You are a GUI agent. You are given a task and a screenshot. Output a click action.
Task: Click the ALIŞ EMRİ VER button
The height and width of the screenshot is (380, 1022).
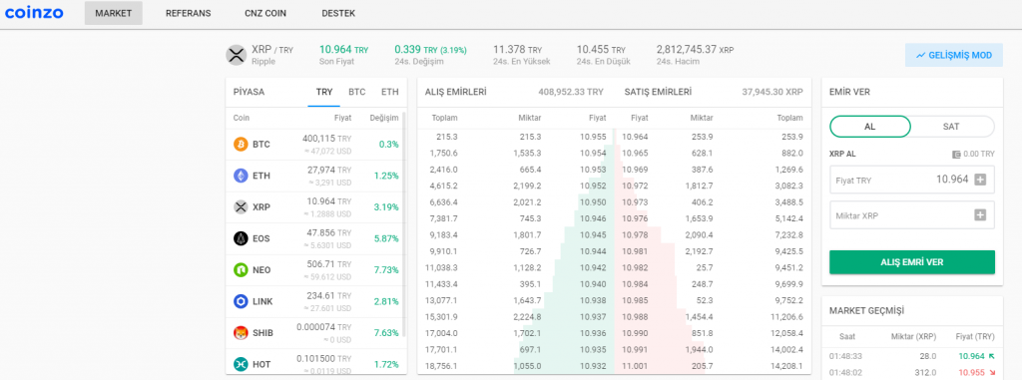[912, 262]
